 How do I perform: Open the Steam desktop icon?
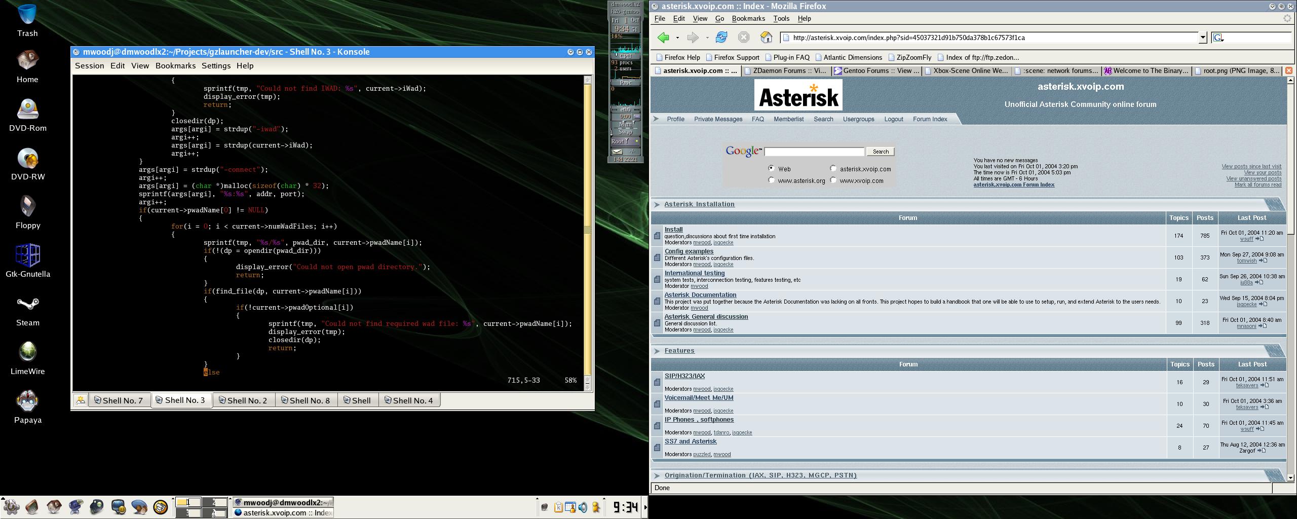(x=27, y=305)
